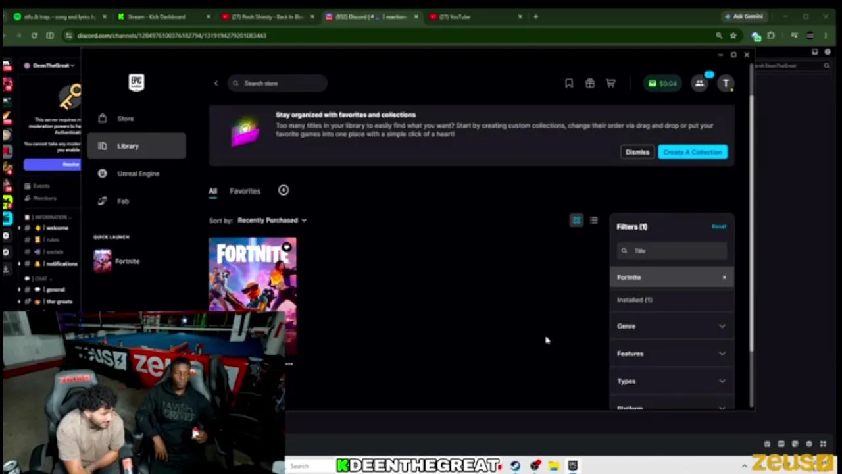Expand the Types filter section
The width and height of the screenshot is (842, 474).
point(672,381)
